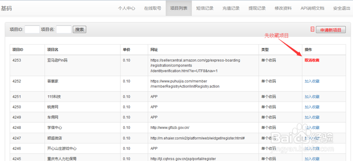Screen dimensions: 353x161
Task: Select project ID 4245 cell
Action: tap(17, 159)
